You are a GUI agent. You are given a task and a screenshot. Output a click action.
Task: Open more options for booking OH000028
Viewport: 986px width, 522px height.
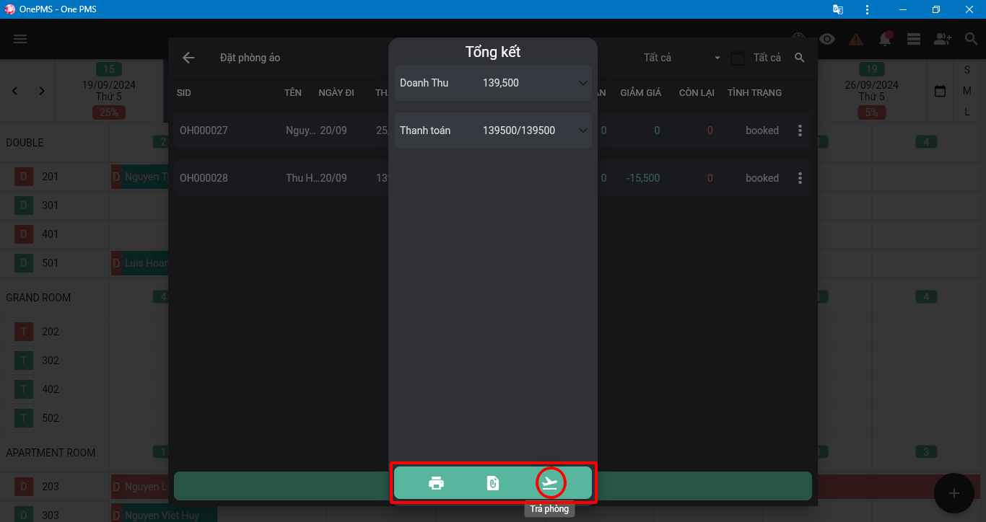point(800,178)
